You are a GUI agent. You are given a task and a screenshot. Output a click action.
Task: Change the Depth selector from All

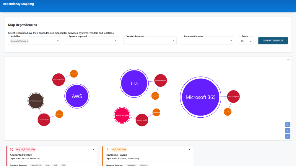click(246, 41)
